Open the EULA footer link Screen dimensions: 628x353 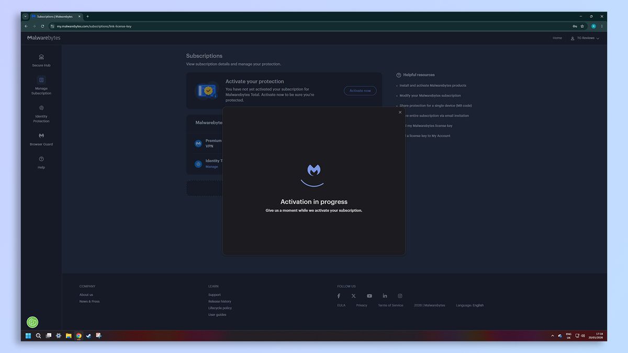pyautogui.click(x=341, y=305)
